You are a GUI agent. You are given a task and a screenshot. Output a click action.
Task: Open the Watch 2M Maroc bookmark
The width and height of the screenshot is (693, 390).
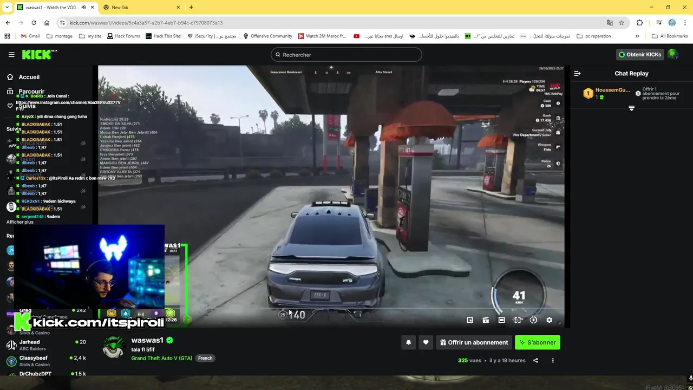coord(322,36)
